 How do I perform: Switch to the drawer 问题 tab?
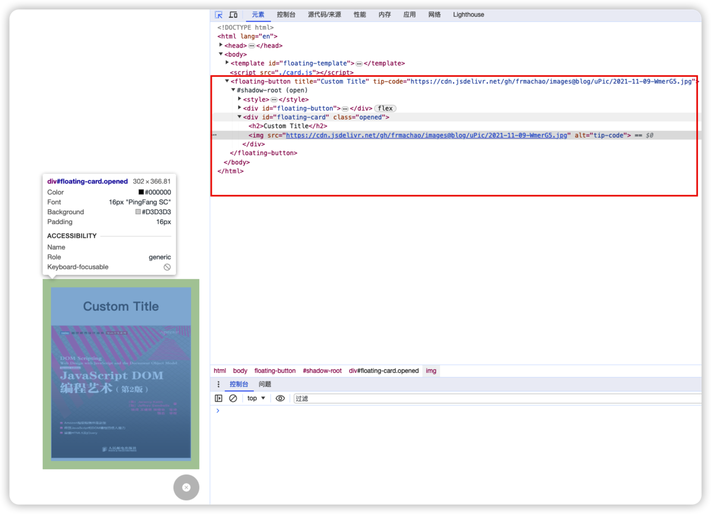(x=265, y=384)
